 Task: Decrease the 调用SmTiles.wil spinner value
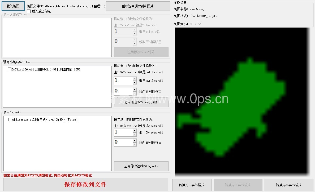pos(135,83)
